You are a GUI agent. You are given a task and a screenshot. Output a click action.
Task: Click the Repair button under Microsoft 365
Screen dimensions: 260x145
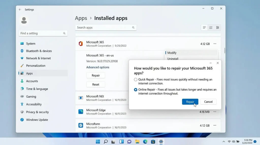click(x=96, y=76)
